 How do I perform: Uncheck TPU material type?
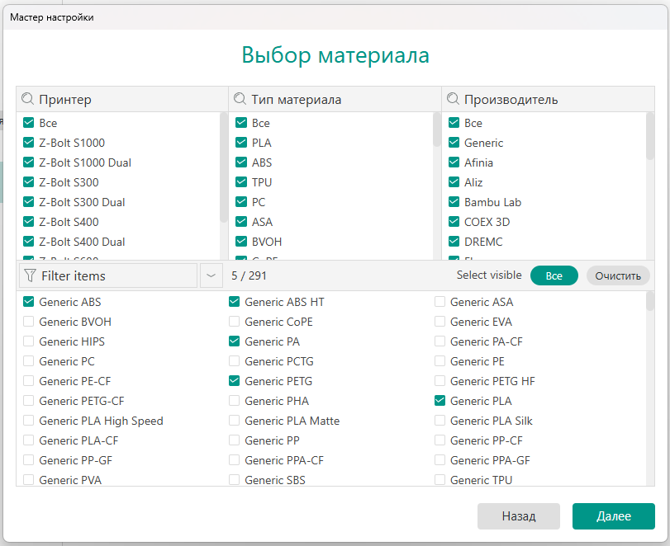241,182
